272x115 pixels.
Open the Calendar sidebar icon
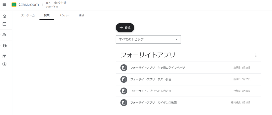point(5,24)
